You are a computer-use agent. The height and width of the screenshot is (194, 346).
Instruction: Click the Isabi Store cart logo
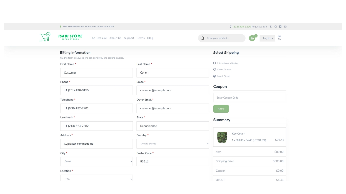45,37
